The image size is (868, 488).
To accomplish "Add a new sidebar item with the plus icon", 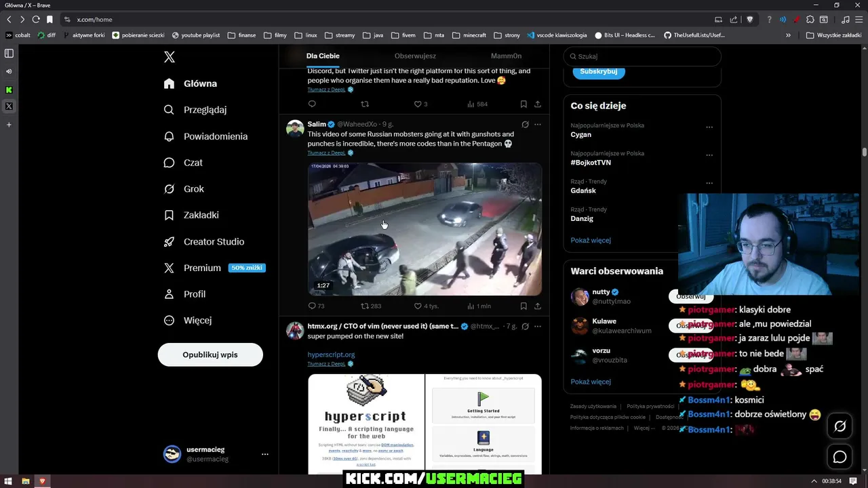I will point(9,125).
